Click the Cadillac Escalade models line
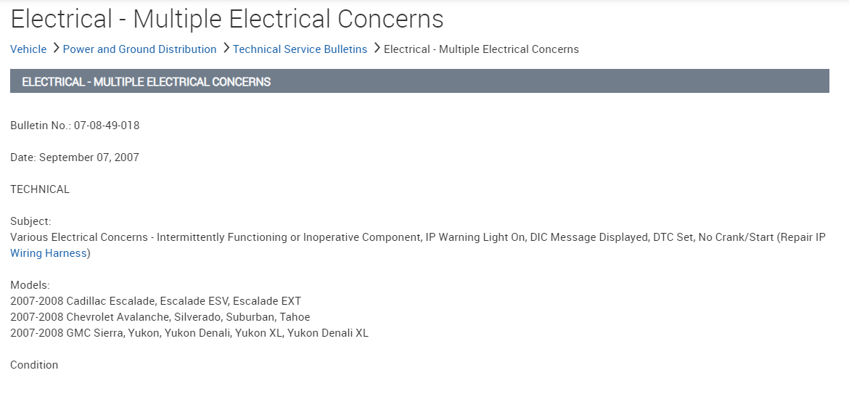This screenshot has height=394, width=849. click(x=155, y=301)
